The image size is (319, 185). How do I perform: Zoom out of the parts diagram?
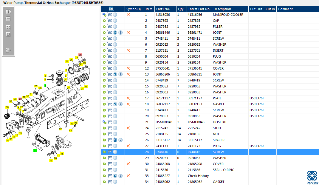[8, 19]
